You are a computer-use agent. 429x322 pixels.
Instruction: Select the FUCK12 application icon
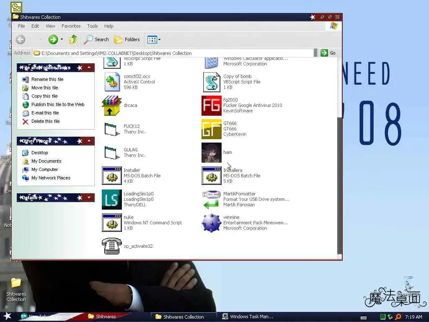[112, 129]
